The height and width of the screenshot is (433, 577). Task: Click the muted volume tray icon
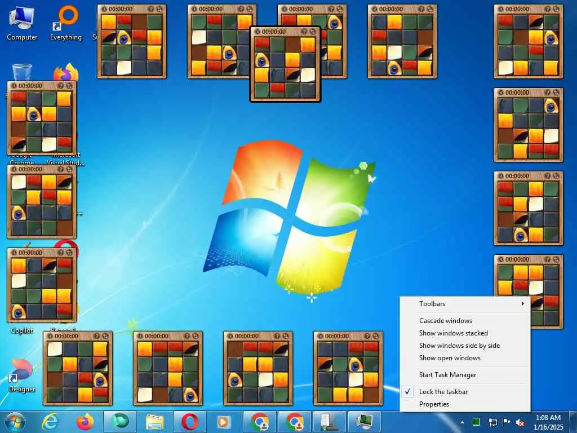[520, 422]
